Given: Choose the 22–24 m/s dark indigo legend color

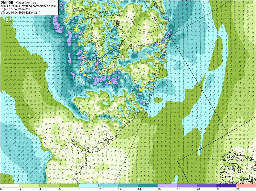Looking at the screenshot, I should tap(226, 185).
